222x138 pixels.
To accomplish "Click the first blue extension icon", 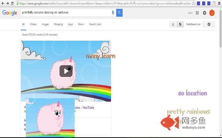I will point(198,3).
